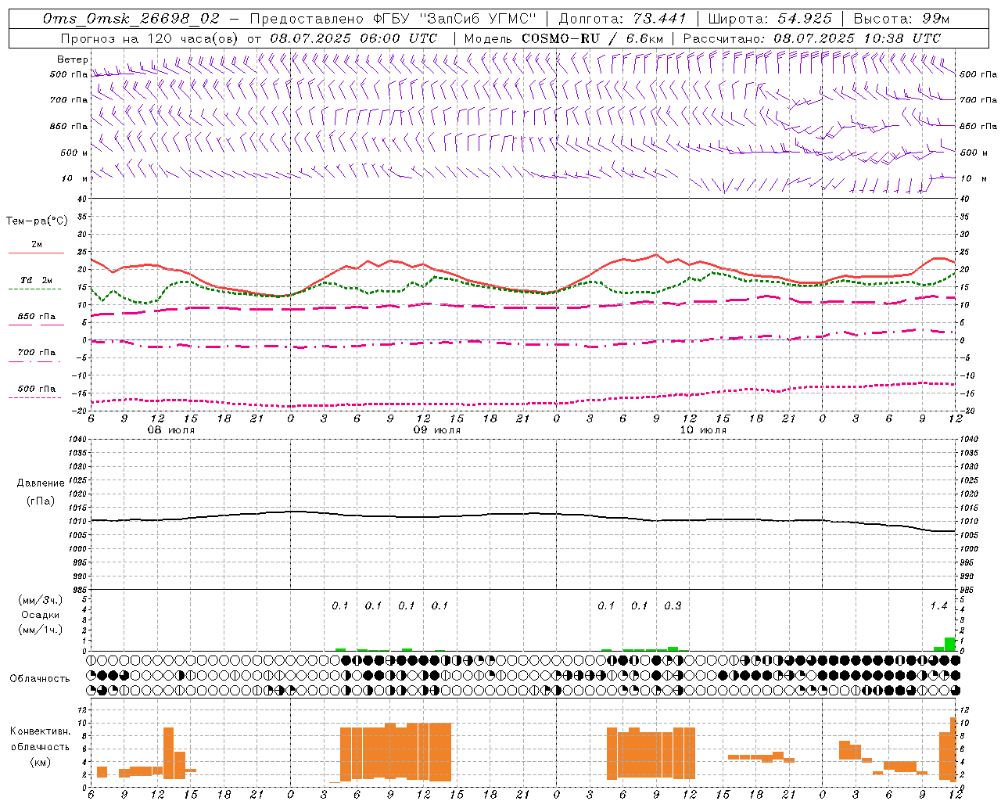Click the tall green precipitation bar under 1.4
Viewport: 1001px width, 801px height.
[950, 644]
